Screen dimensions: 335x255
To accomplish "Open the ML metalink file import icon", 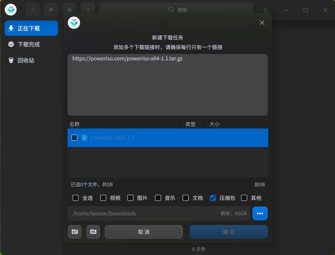I will click(x=93, y=232).
